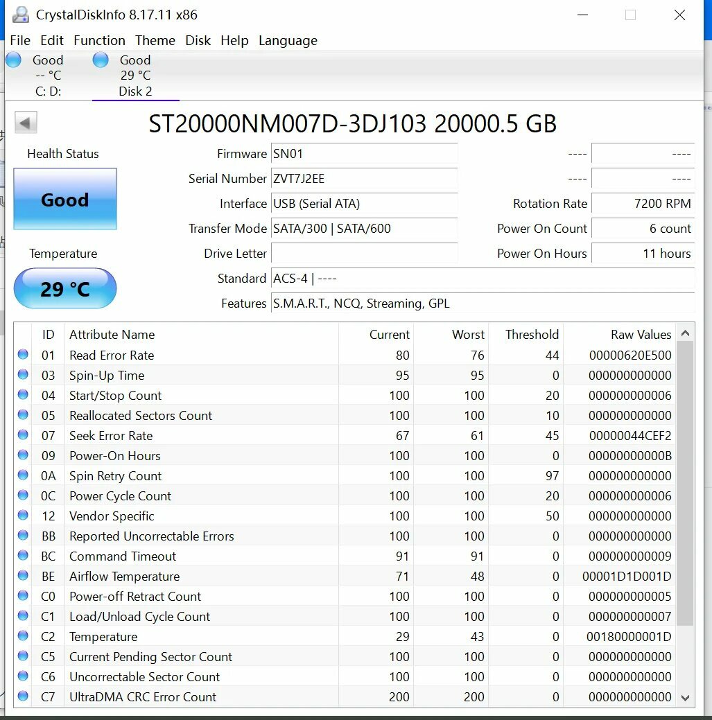Viewport: 712px width, 720px height.
Task: Click the attribute list scrollbar thumb
Action: [x=685, y=484]
